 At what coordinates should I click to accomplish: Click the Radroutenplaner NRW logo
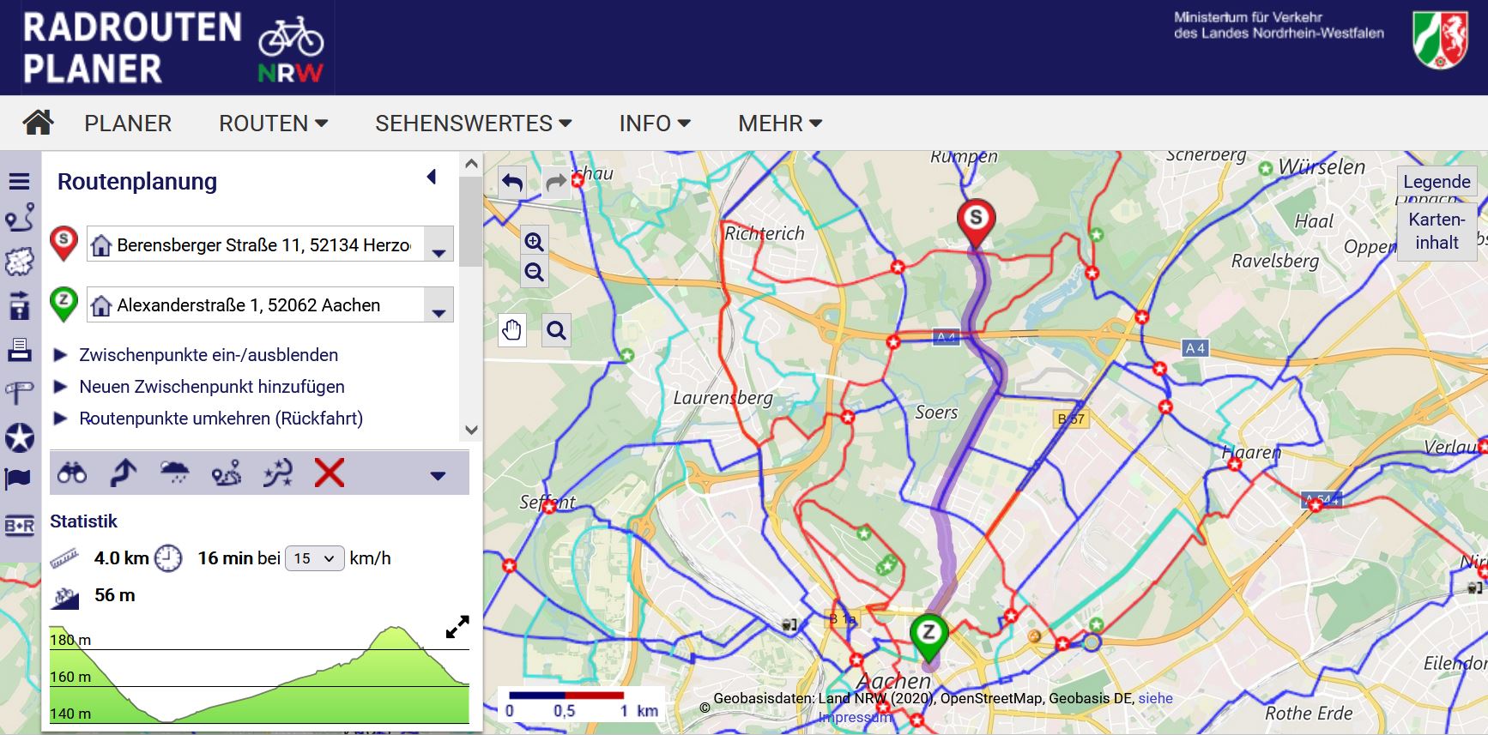click(173, 48)
